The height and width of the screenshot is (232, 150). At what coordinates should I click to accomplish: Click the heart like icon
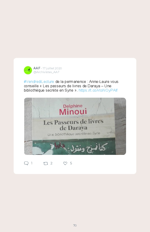[x=65, y=163]
